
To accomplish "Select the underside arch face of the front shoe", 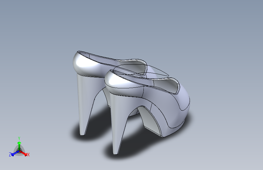I will (150, 119).
